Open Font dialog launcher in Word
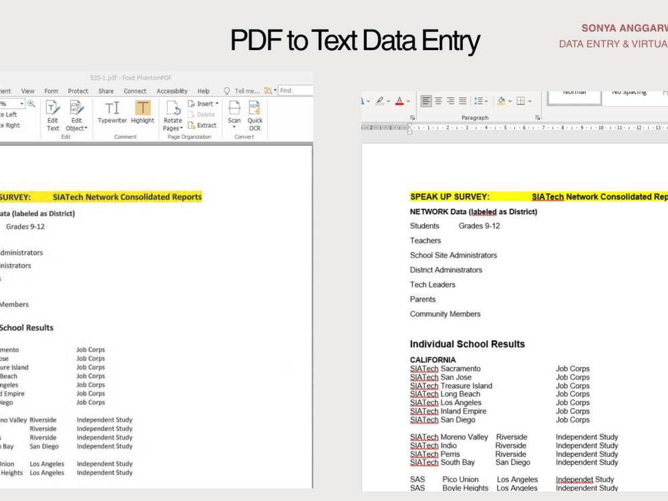 412,118
